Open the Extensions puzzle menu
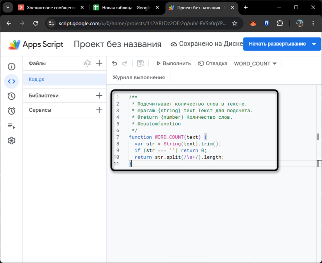The image size is (322, 263). pos(280,23)
